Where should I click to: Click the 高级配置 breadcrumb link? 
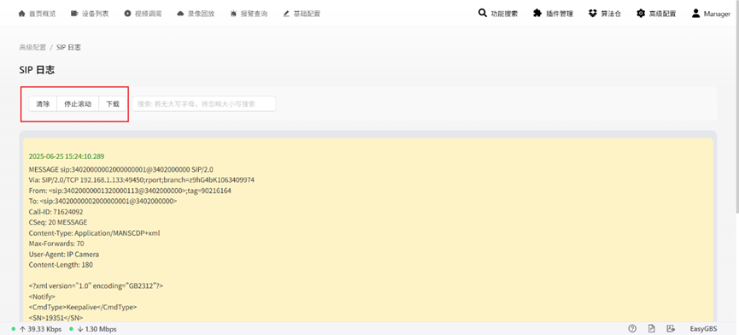coord(32,47)
